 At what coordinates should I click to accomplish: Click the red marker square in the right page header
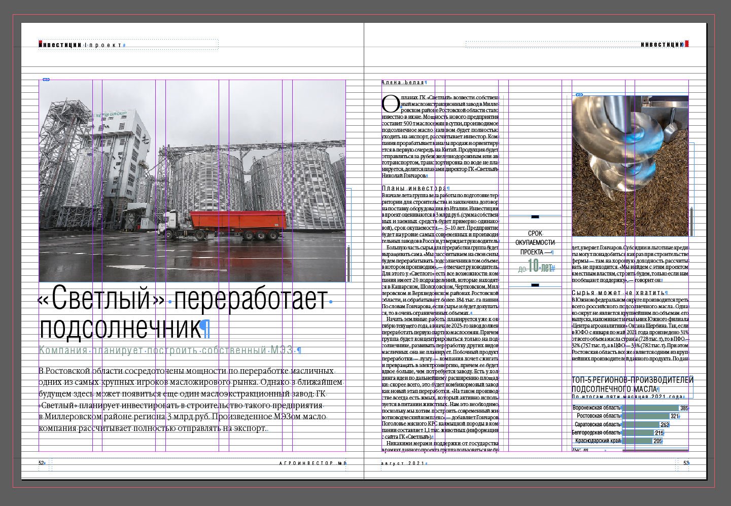(687, 43)
